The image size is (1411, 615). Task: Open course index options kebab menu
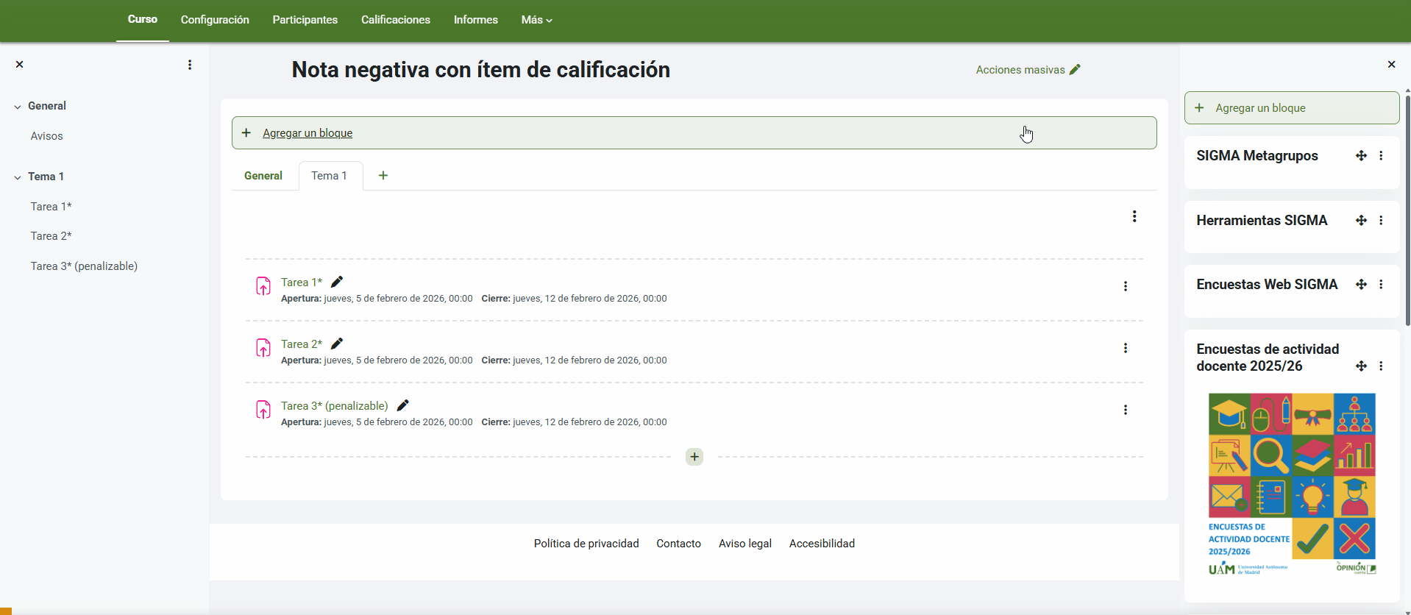click(190, 65)
